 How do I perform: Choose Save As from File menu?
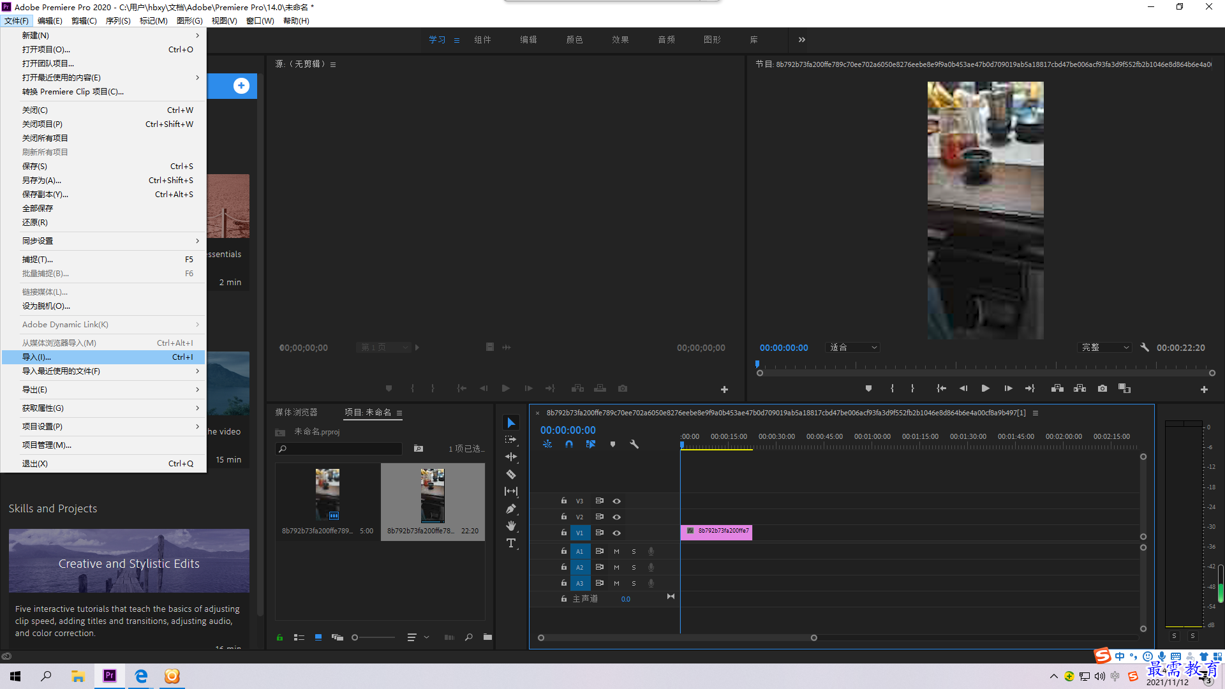pos(103,181)
